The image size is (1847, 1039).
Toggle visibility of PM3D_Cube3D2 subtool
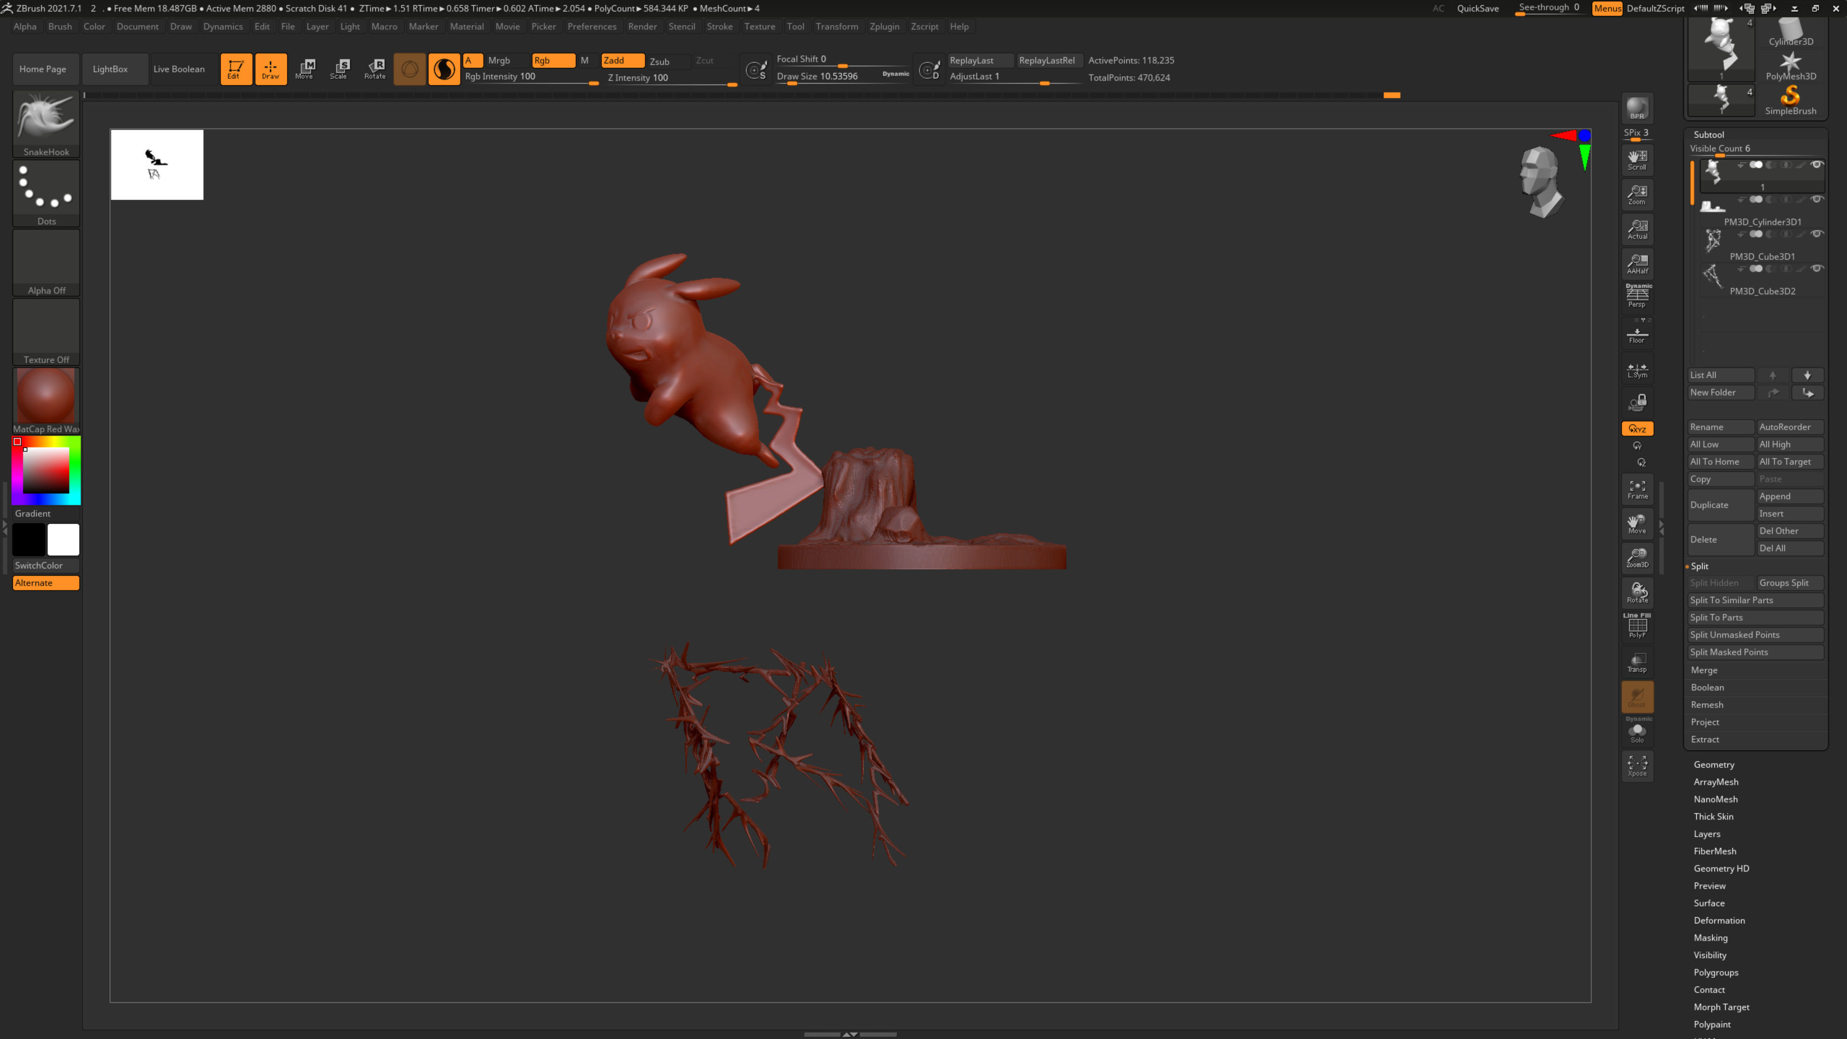click(x=1816, y=268)
